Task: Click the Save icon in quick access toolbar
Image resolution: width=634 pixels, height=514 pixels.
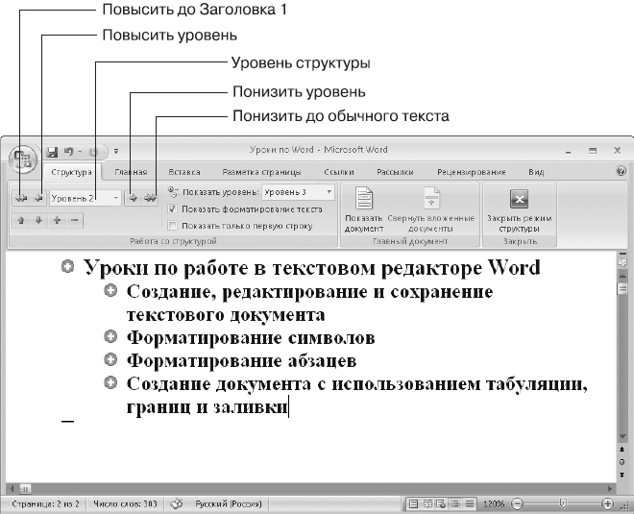Action: [52, 152]
